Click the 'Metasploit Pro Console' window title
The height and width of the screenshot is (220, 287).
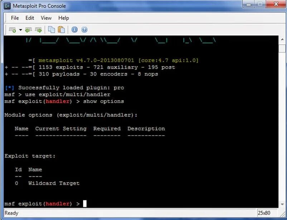click(39, 6)
